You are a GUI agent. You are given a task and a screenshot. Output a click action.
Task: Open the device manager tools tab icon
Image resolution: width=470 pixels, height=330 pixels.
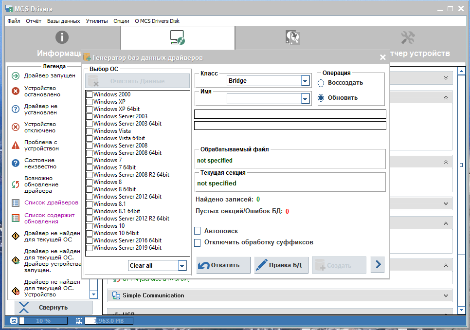click(408, 37)
